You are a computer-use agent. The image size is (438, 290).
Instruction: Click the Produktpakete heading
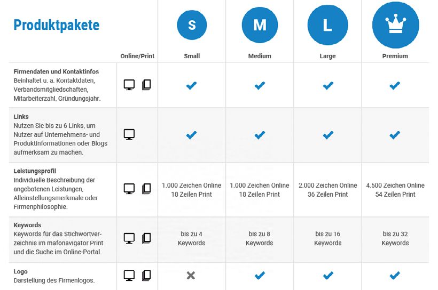pyautogui.click(x=57, y=25)
